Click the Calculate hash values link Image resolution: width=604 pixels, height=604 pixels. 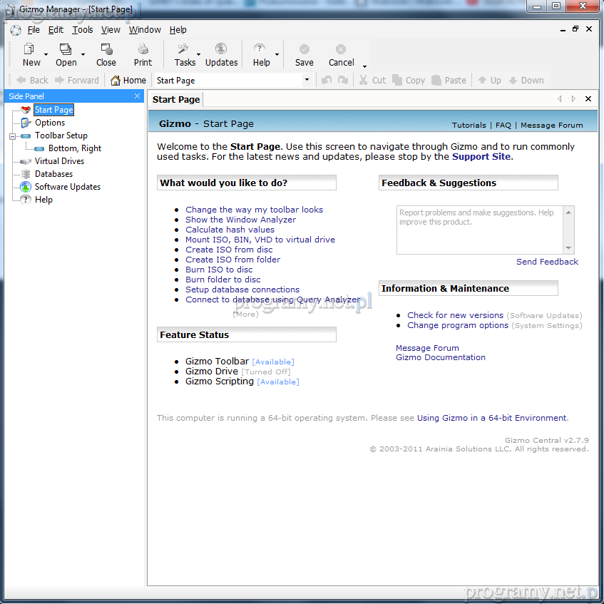(x=230, y=230)
